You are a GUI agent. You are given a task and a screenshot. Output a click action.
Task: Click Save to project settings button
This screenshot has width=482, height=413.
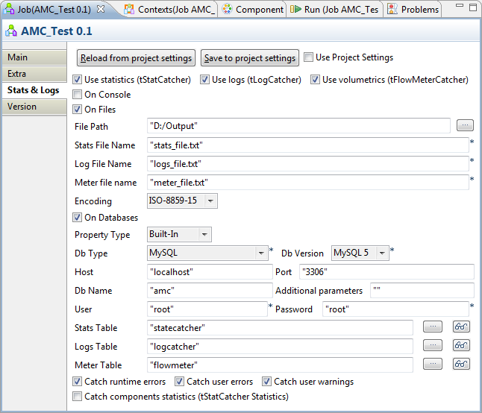[x=249, y=58]
